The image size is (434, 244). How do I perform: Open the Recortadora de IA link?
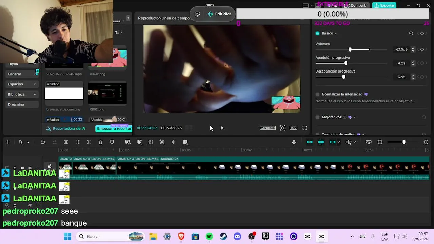click(65, 129)
